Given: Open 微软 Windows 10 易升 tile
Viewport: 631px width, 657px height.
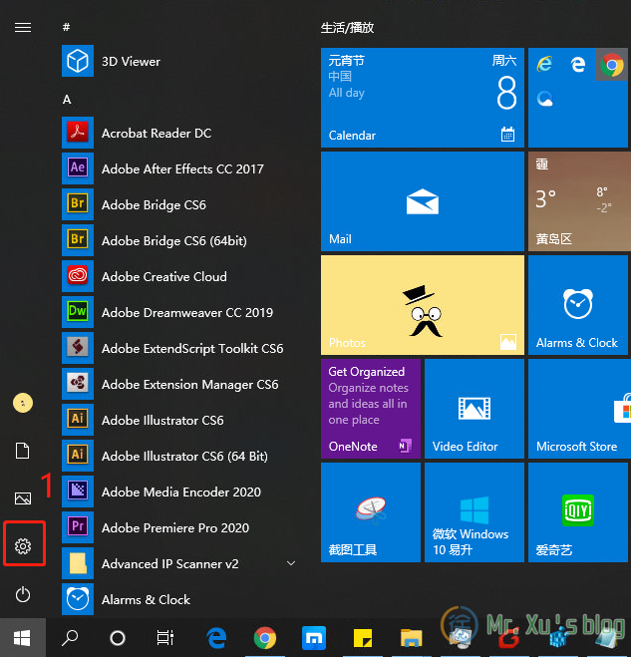Looking at the screenshot, I should pos(474,512).
